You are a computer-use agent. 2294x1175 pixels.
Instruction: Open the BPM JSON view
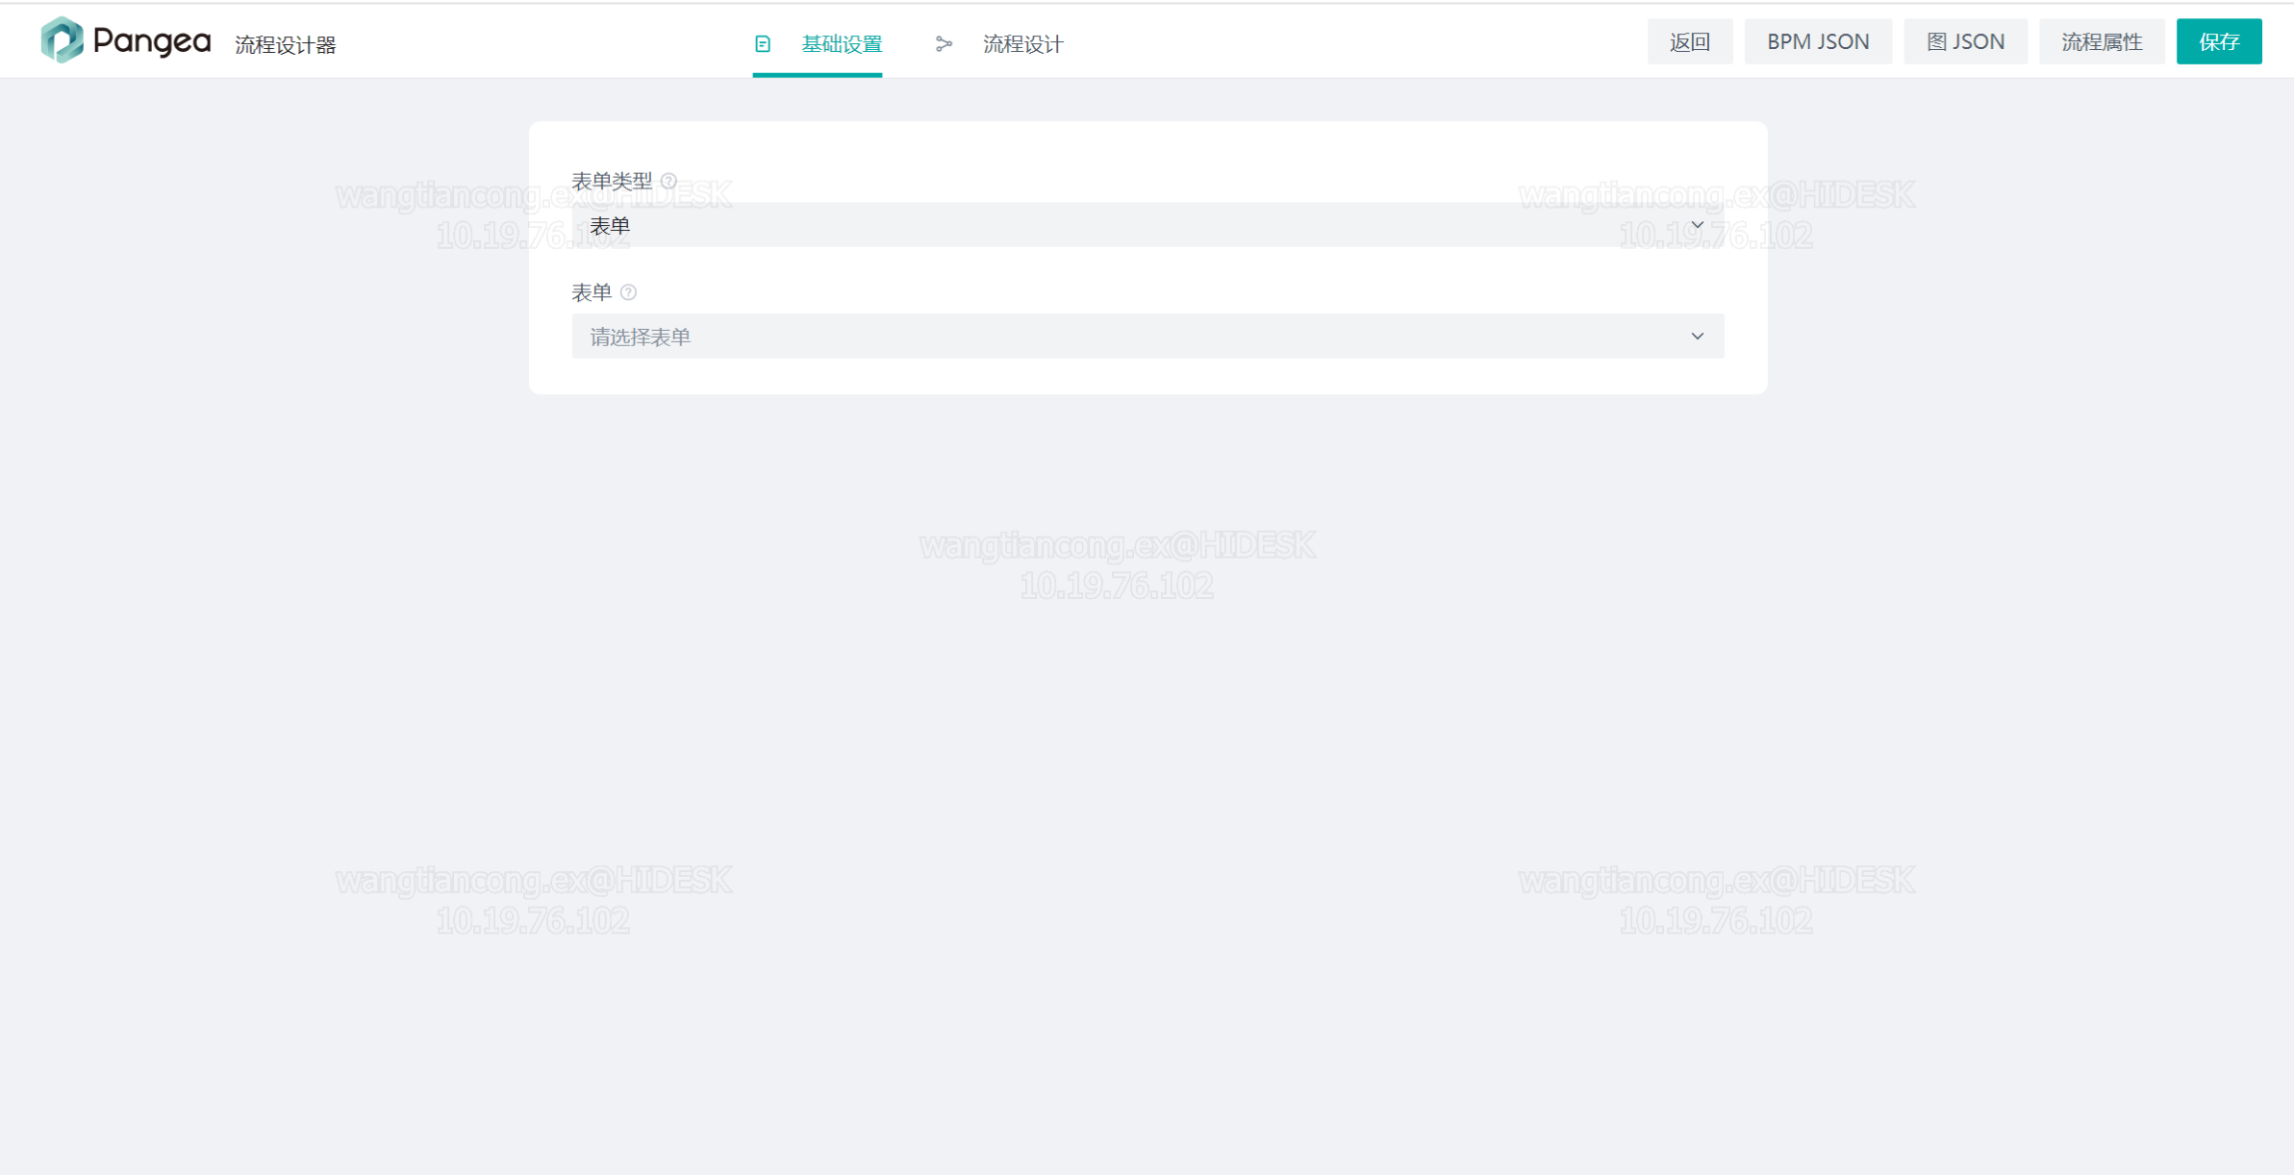point(1818,41)
